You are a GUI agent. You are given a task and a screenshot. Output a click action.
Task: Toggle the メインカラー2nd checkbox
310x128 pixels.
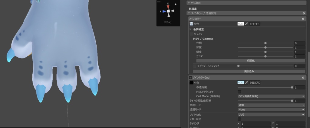191,78
